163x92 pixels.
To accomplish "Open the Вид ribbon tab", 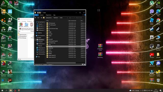I will pyautogui.click(x=54, y=15).
